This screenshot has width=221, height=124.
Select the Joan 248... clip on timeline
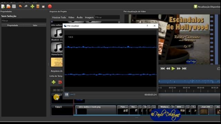[x=205, y=110]
